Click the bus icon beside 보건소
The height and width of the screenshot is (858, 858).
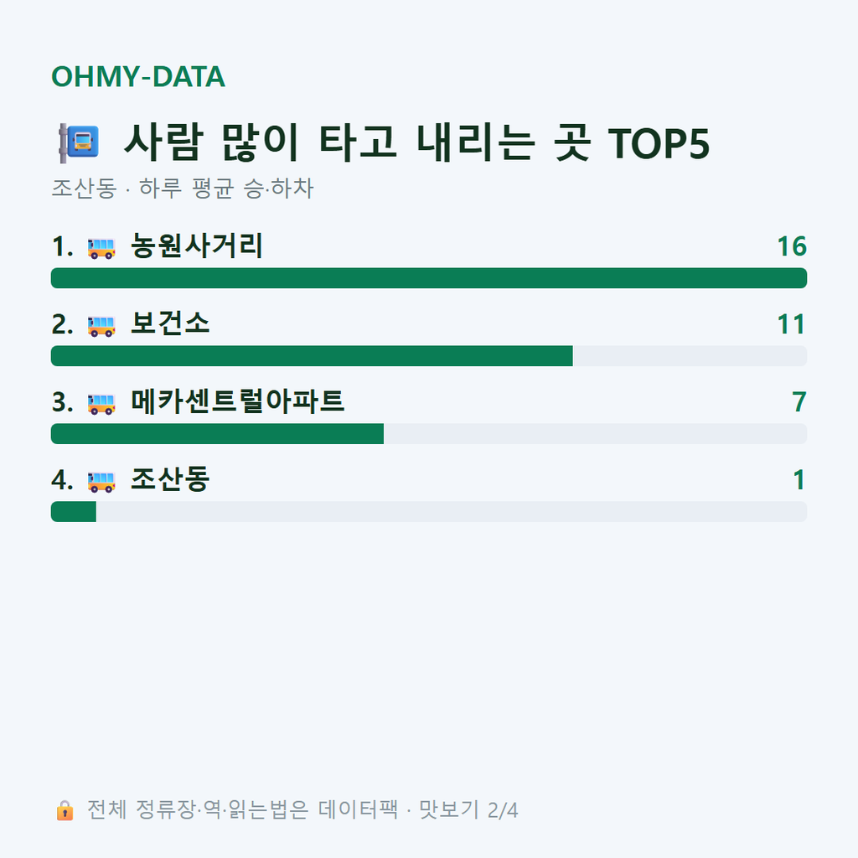[x=101, y=326]
